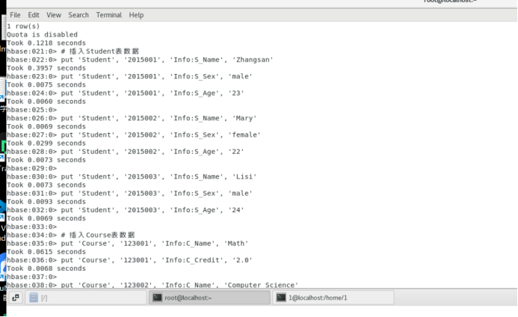Click the put command with 'female'
This screenshot has width=518, height=317.
click(x=134, y=135)
